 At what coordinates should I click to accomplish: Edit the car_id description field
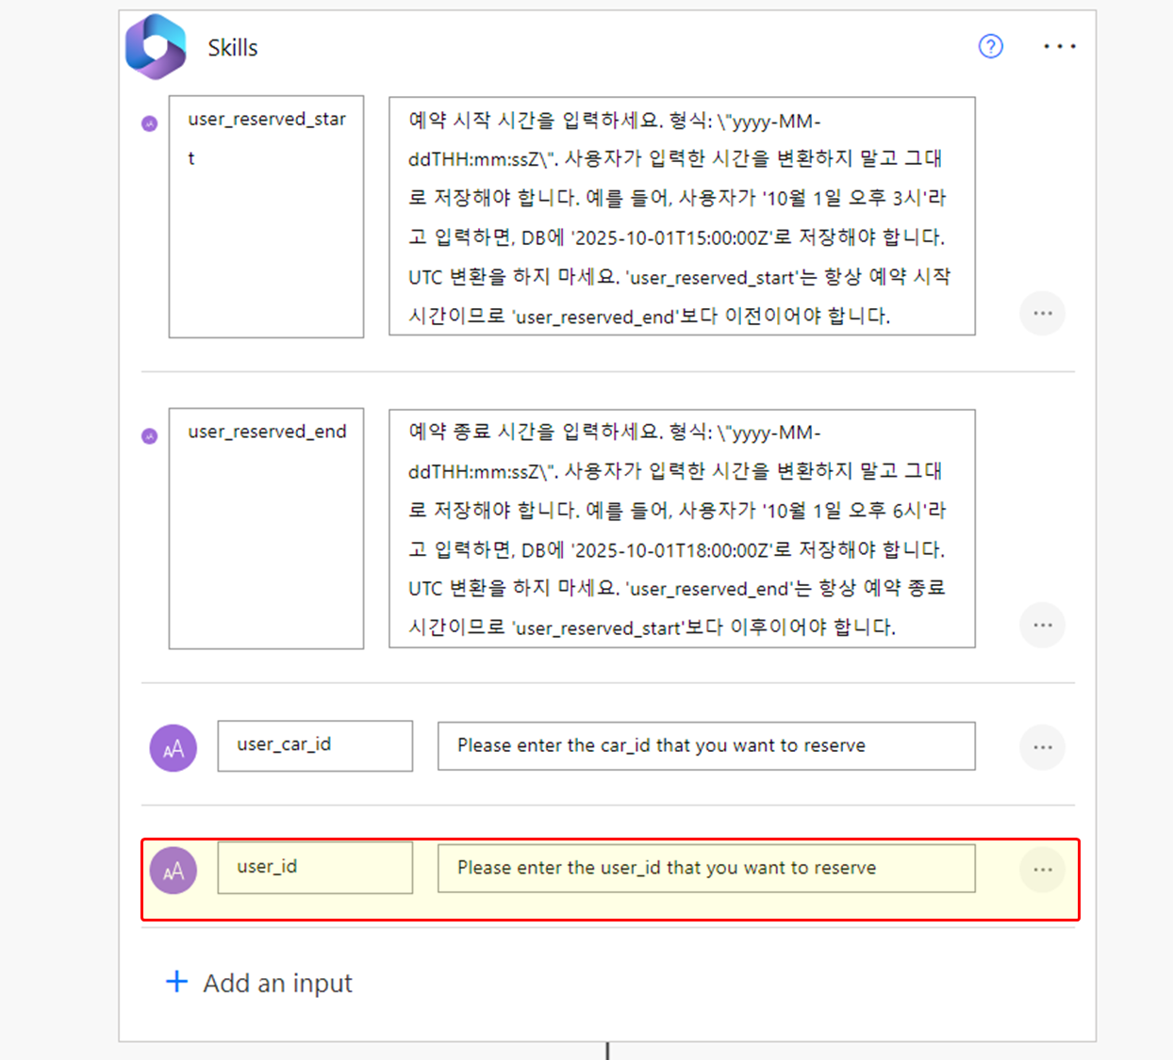tap(706, 746)
